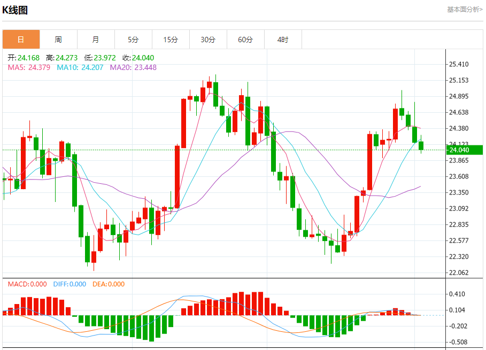Click the K线图 heading
Image resolution: width=486 pixels, height=350 pixels.
[x=15, y=10]
